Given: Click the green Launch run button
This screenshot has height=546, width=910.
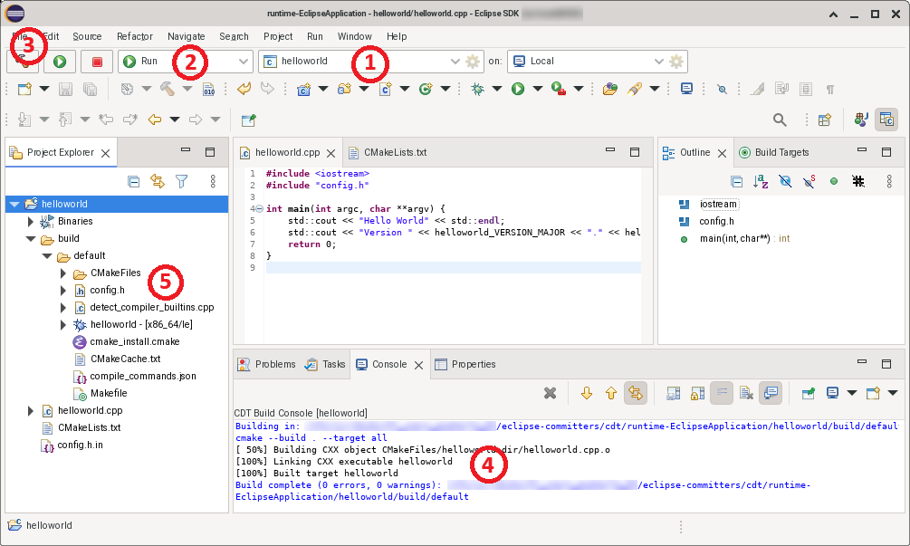Looking at the screenshot, I should pyautogui.click(x=60, y=62).
